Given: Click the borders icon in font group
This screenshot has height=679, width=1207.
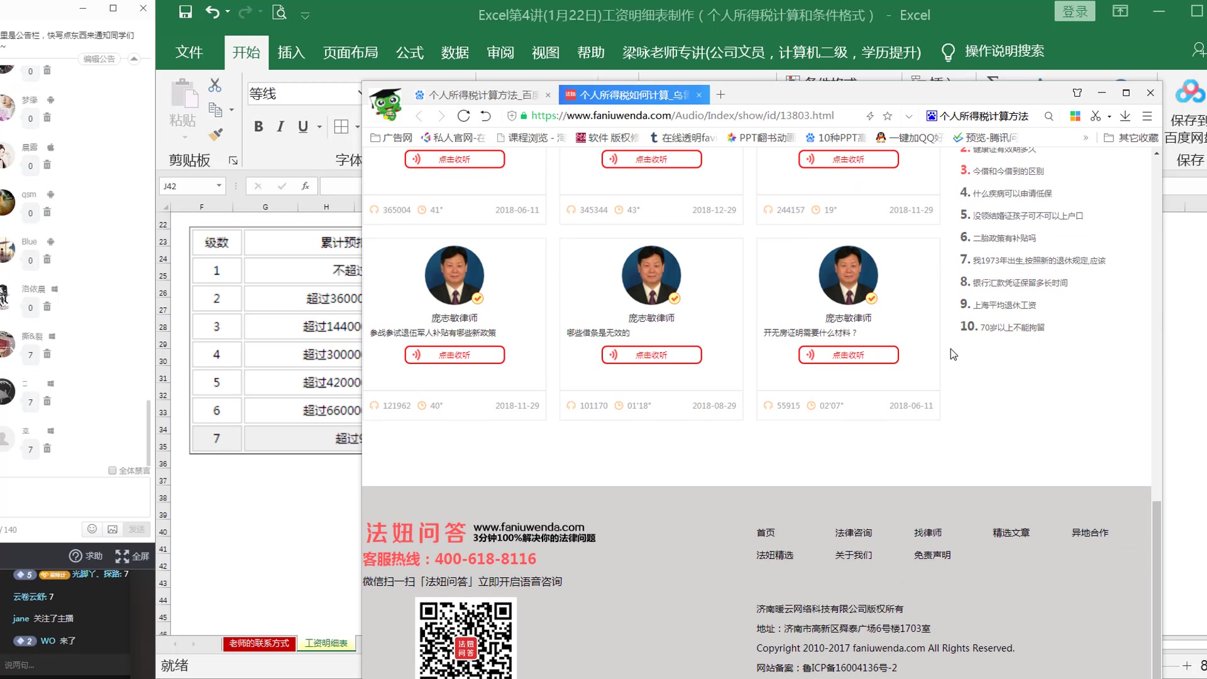Looking at the screenshot, I should pyautogui.click(x=341, y=126).
